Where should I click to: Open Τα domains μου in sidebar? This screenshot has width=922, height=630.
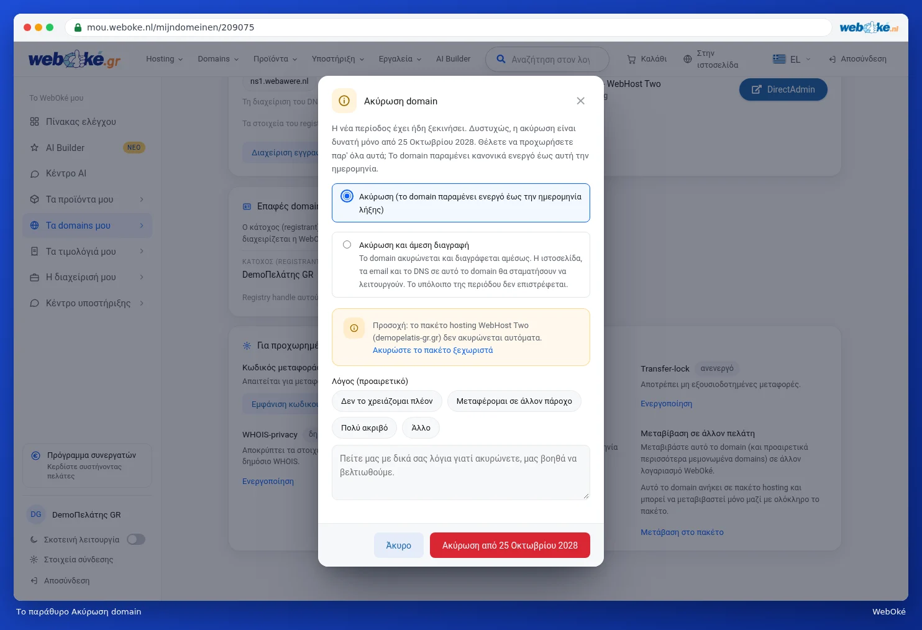coord(87,226)
